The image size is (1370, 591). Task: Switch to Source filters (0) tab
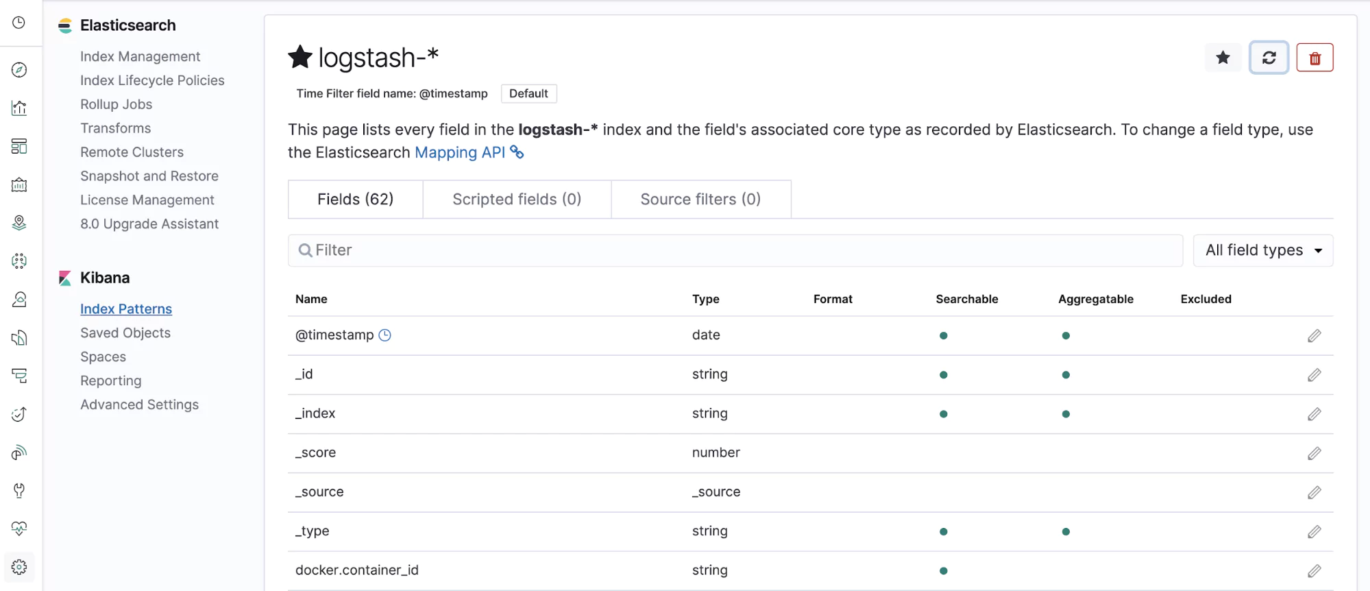700,200
